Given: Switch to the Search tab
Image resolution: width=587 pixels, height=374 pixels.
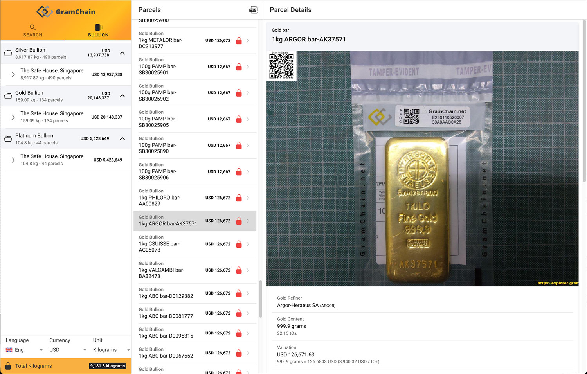Looking at the screenshot, I should 33,30.
